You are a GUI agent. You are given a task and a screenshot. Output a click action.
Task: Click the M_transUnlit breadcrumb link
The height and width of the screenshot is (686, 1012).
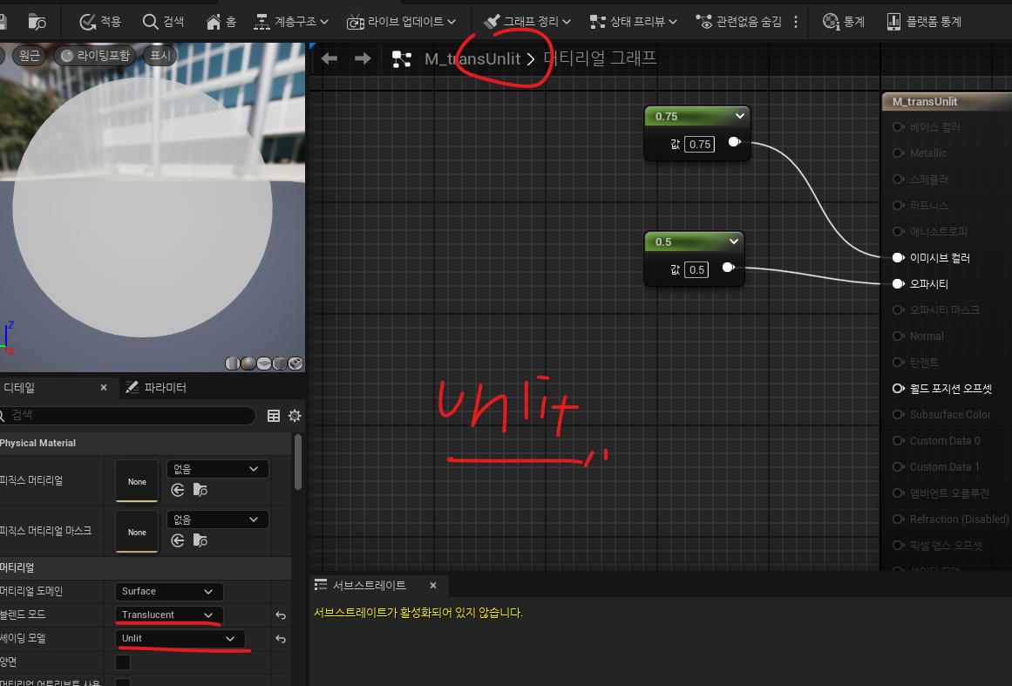point(472,58)
